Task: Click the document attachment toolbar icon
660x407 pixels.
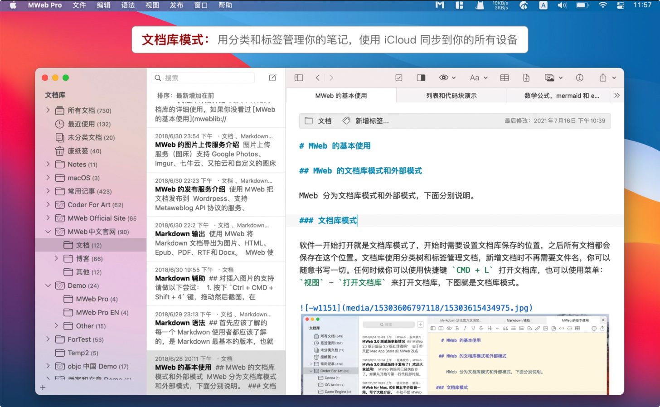Action: [x=526, y=78]
